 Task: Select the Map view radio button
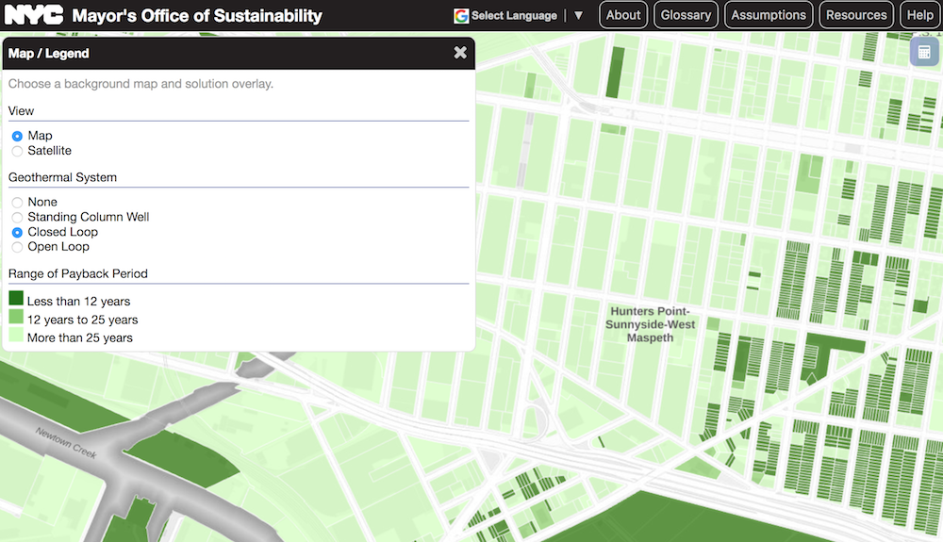[x=17, y=136]
